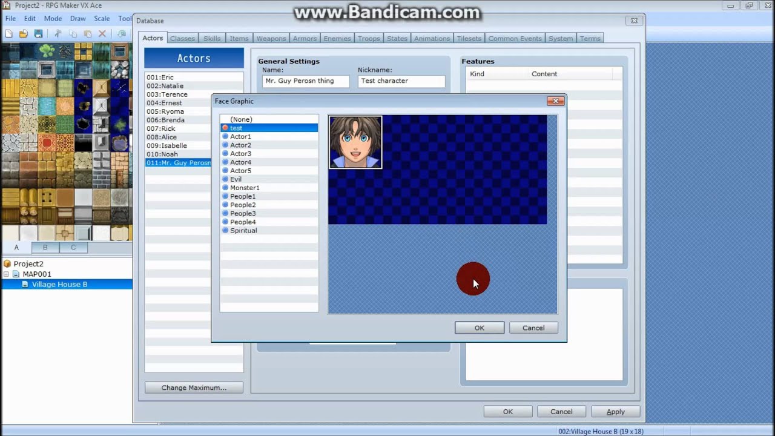Collapse the MAP001 tree node

point(6,274)
